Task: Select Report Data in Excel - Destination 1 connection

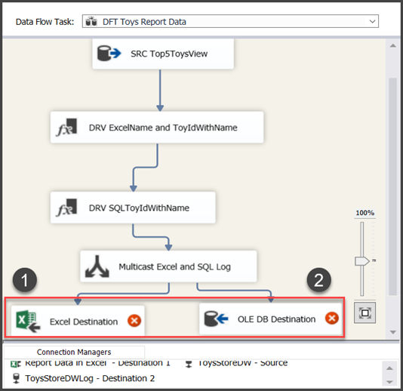Action: [97, 363]
